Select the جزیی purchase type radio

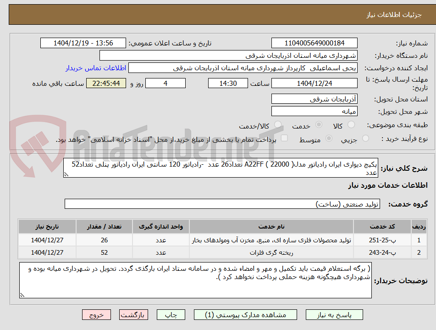(365, 138)
